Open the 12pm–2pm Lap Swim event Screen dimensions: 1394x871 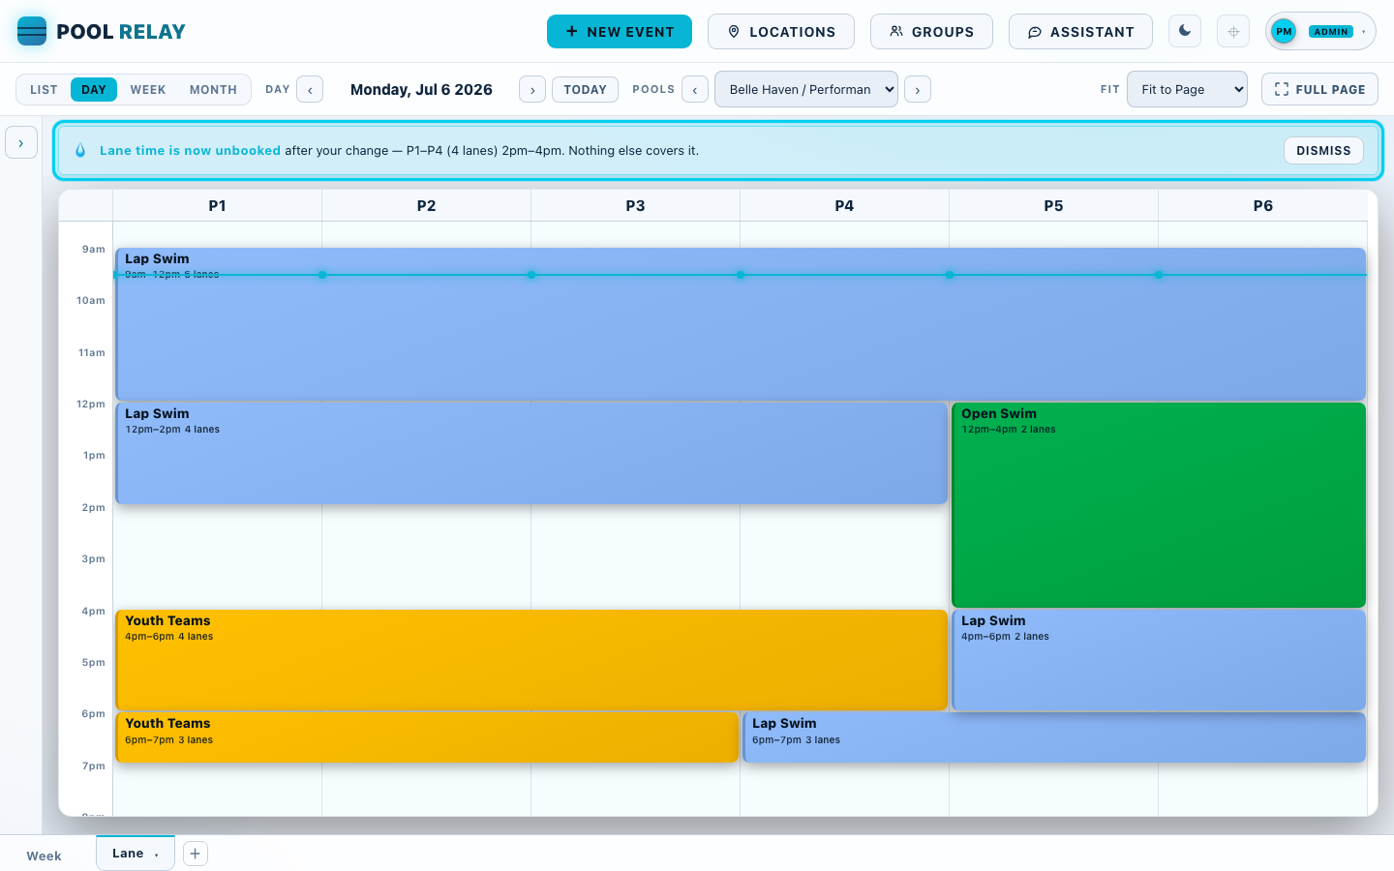531,453
